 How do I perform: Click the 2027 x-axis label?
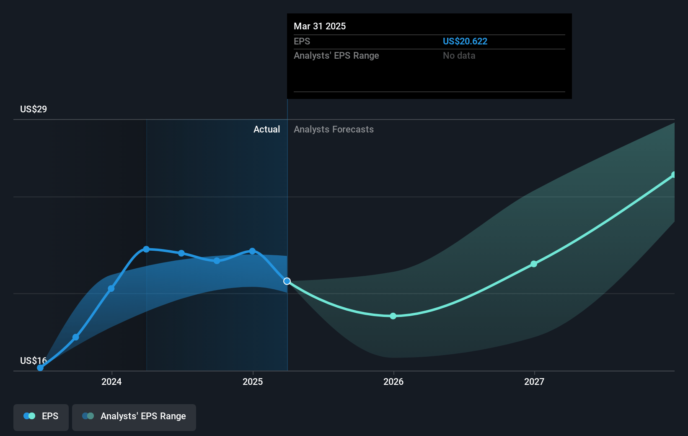click(534, 381)
